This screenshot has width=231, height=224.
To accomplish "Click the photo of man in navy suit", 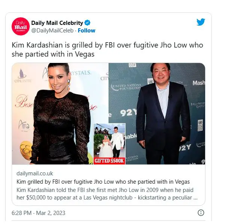I will 157,114.
